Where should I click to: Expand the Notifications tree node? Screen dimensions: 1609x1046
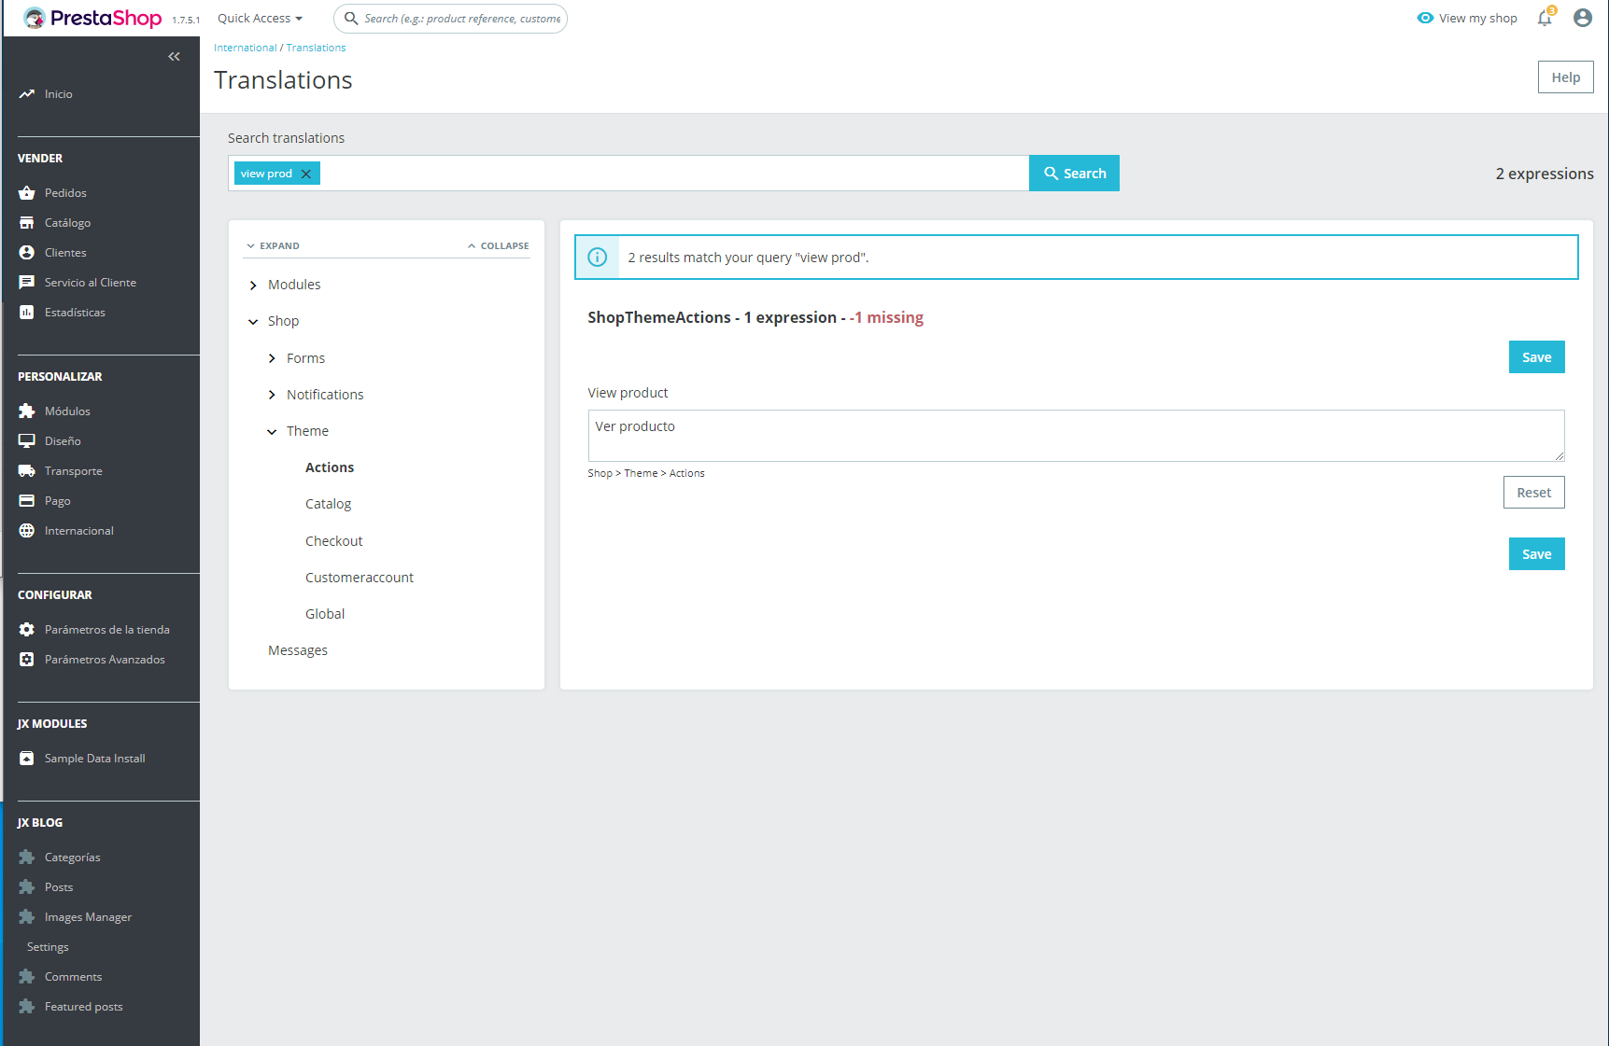[x=272, y=395]
